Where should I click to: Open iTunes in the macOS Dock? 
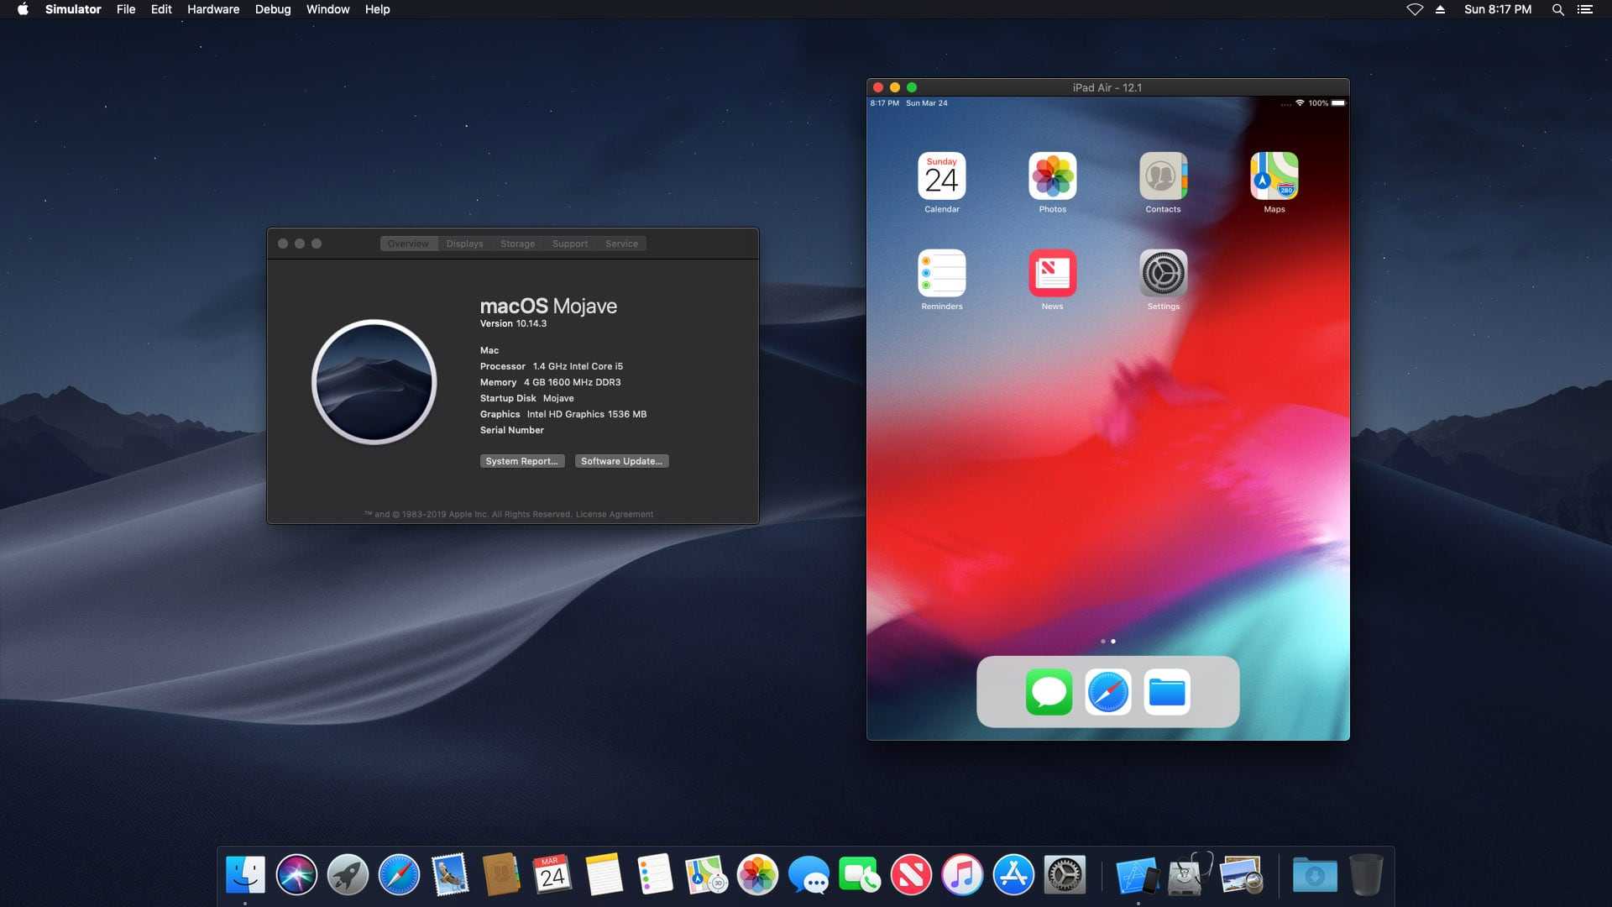point(962,875)
